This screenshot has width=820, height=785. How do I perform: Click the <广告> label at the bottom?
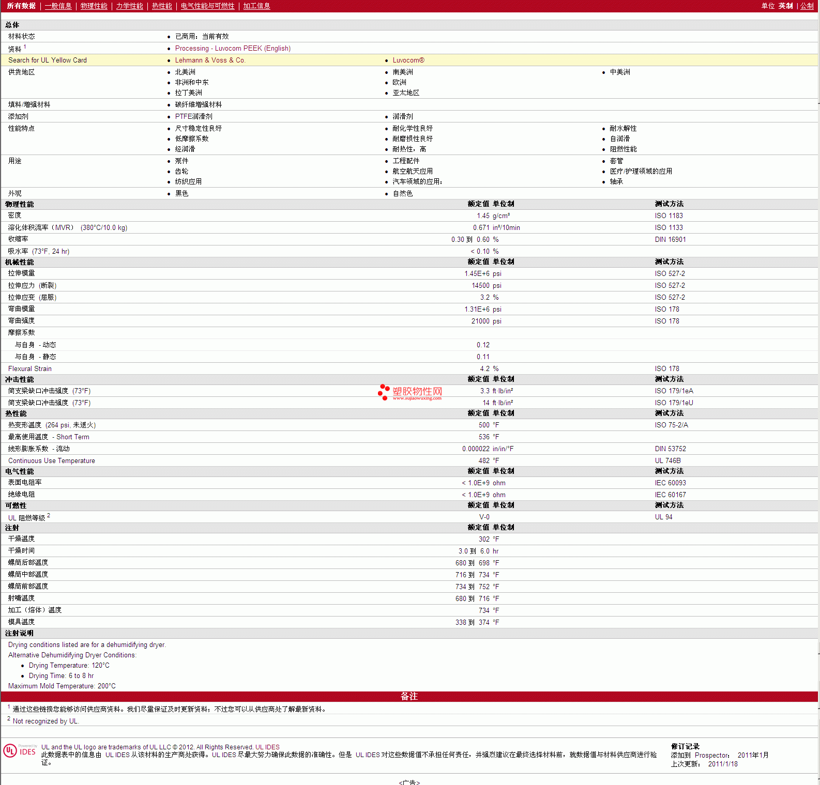(409, 782)
